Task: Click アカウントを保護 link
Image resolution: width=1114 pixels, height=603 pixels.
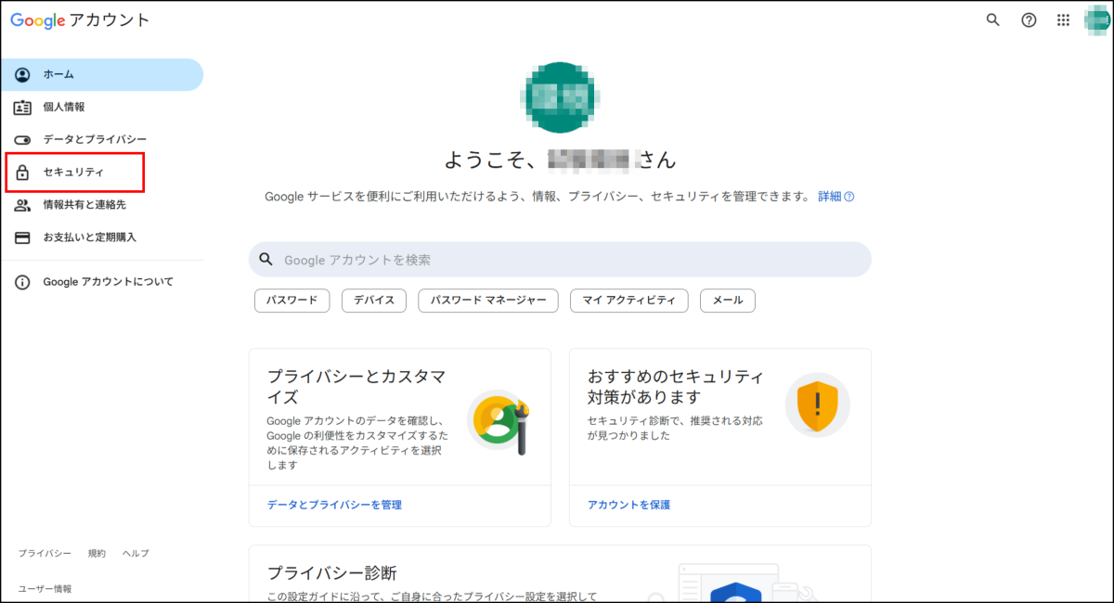Action: (628, 505)
